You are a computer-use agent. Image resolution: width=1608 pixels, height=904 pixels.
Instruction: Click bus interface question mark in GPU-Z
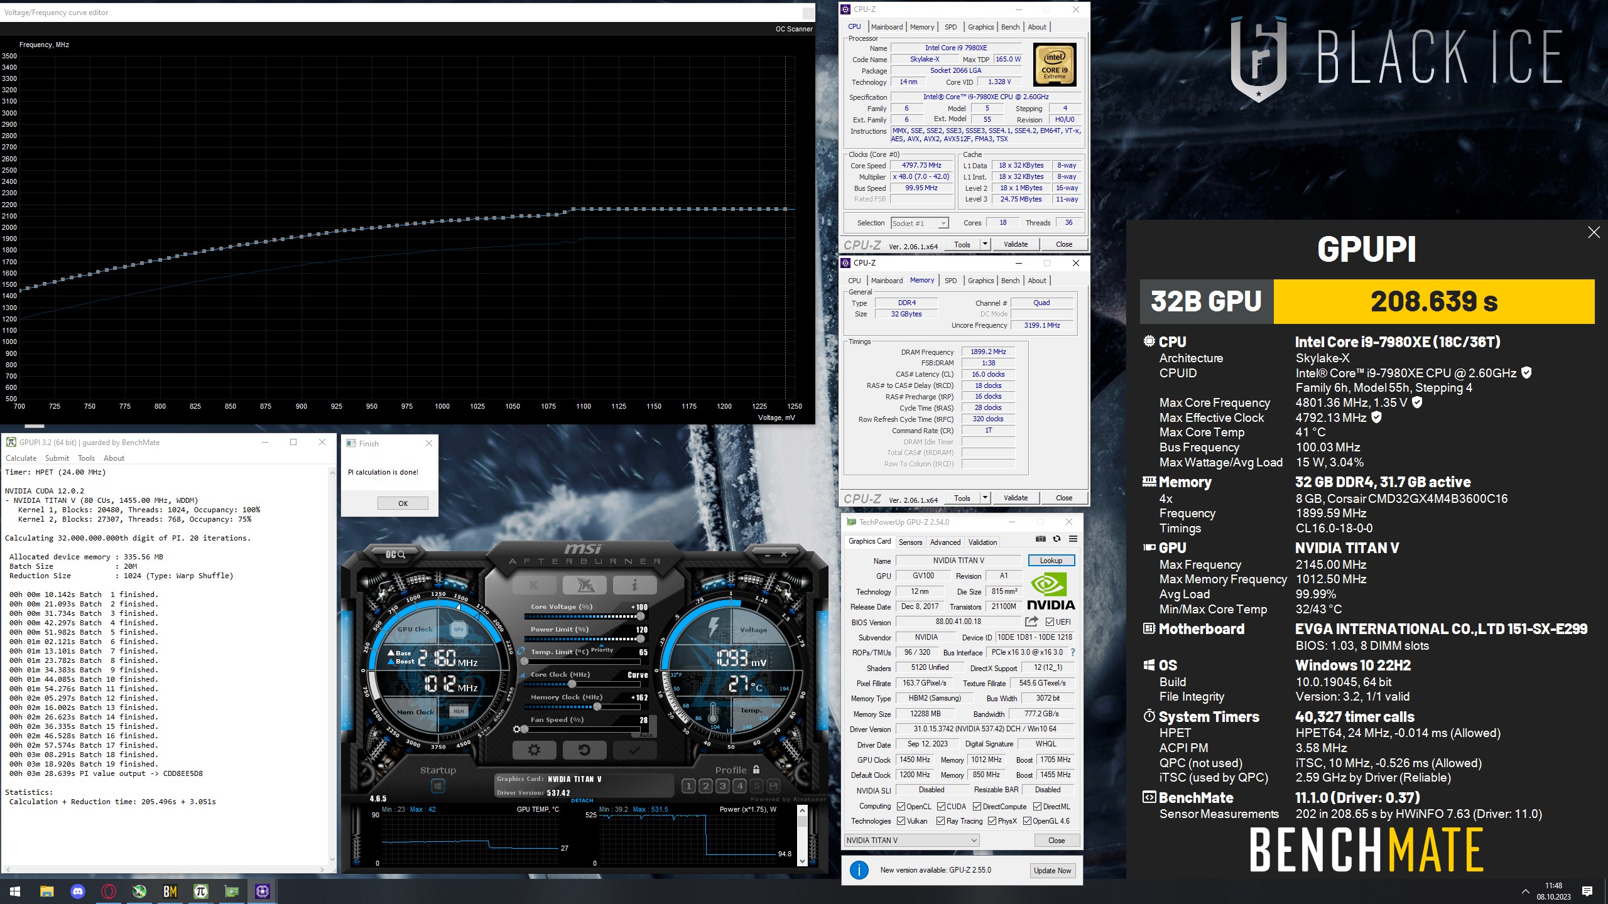pos(1072,652)
